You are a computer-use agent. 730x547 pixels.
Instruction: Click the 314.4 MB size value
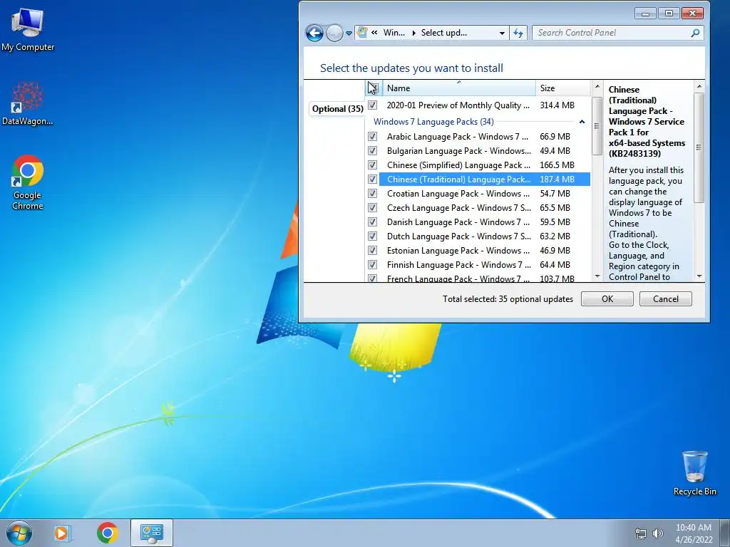tap(557, 105)
